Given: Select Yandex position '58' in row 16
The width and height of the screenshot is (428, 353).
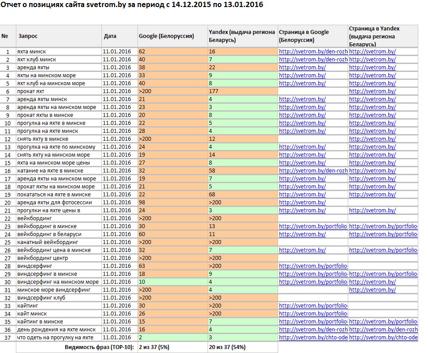Looking at the screenshot, I should tap(243, 170).
